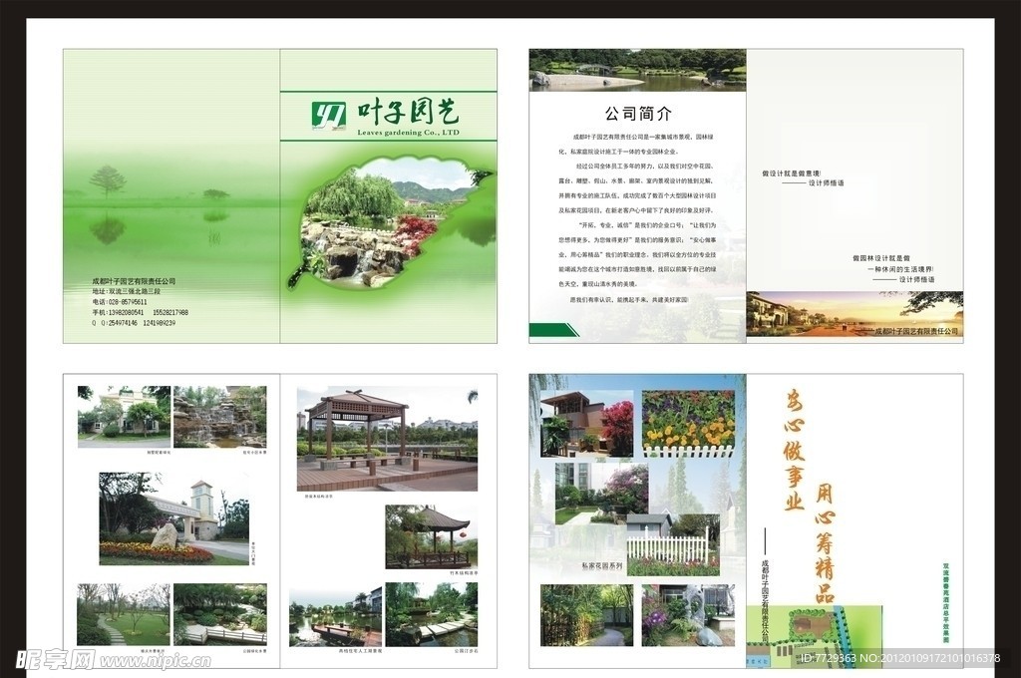This screenshot has width=1021, height=678.
Task: Open the 公司简介 section heading
Action: pos(639,113)
